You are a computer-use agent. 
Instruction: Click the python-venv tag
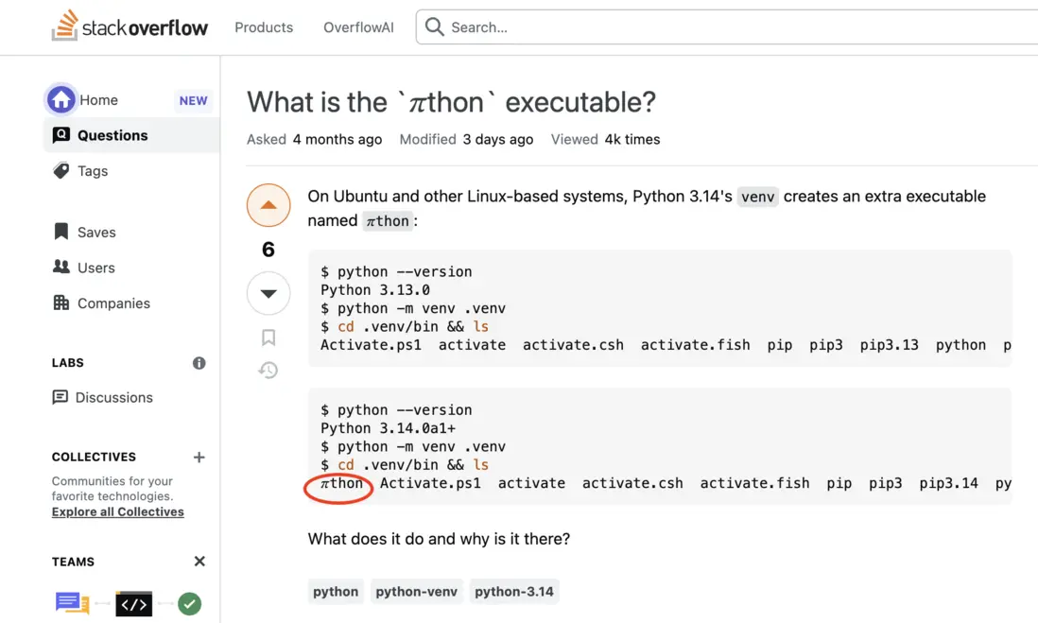point(416,592)
